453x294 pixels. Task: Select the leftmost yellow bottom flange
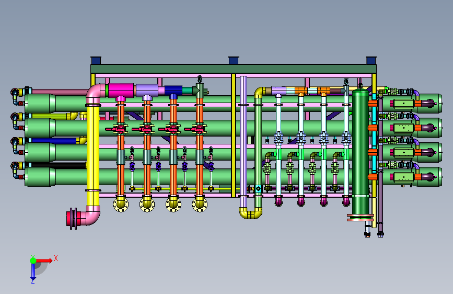pyautogui.click(x=121, y=205)
